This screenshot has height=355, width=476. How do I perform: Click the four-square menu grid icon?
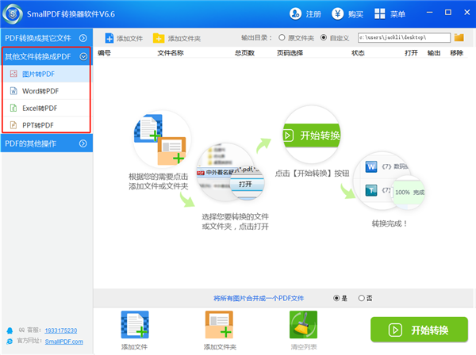pyautogui.click(x=379, y=13)
